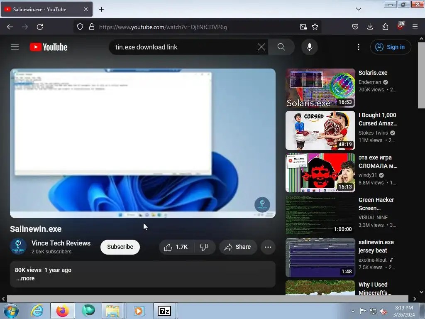Viewport: 425px width, 319px height.
Task: Open a new browser tab
Action: click(101, 10)
